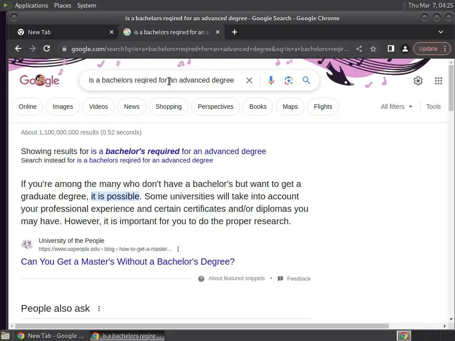The width and height of the screenshot is (455, 341).
Task: Filter results by Online
Action: [28, 107]
